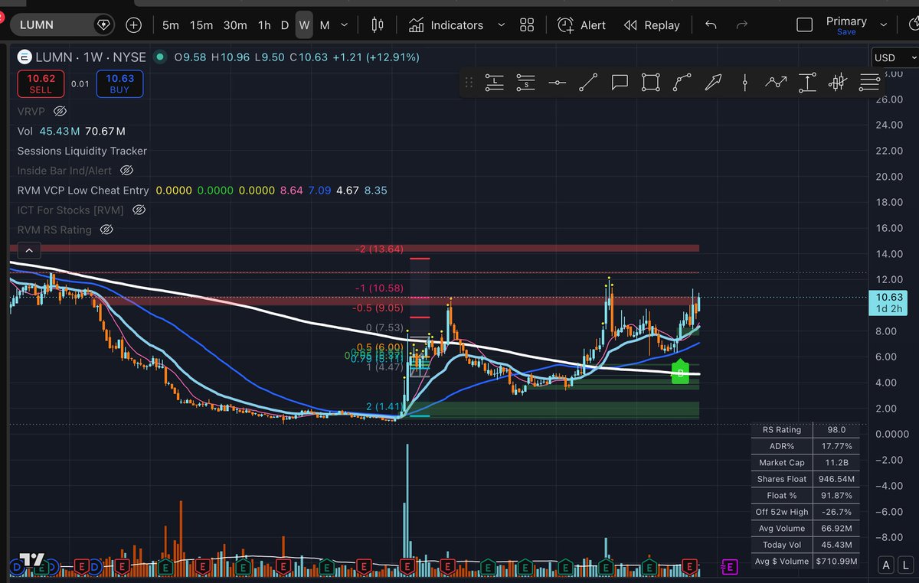
Task: Click the purple upcoming earnings E marker
Action: pyautogui.click(x=729, y=567)
